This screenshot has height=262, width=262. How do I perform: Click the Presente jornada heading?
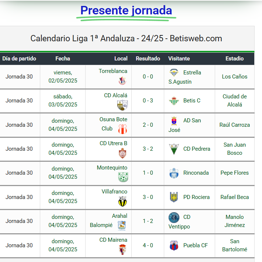coord(126,10)
